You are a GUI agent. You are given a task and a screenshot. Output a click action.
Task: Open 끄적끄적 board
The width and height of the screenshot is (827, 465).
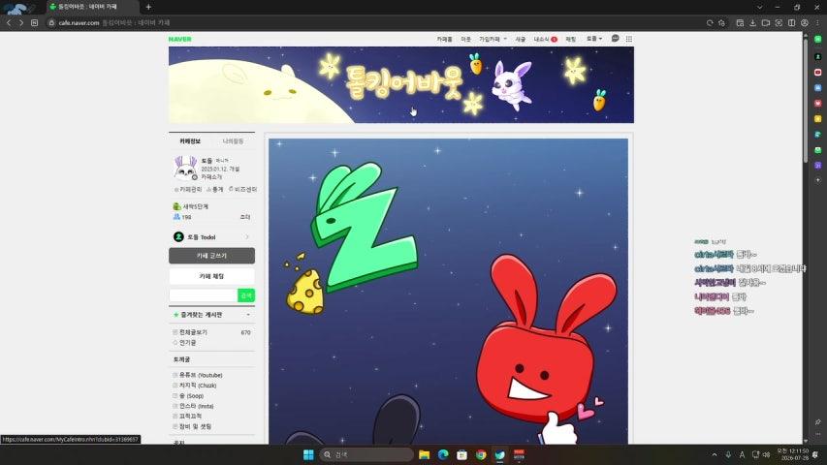[190, 416]
